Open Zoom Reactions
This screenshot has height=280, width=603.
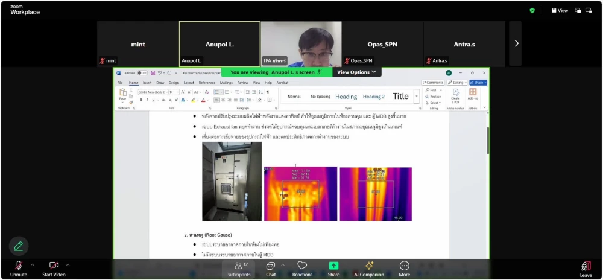tap(302, 269)
